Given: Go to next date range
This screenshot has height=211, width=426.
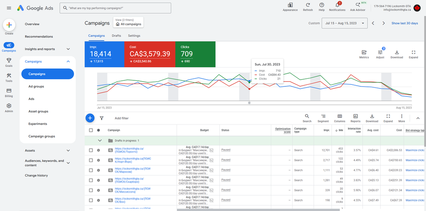Looking at the screenshot, I should pyautogui.click(x=384, y=23).
